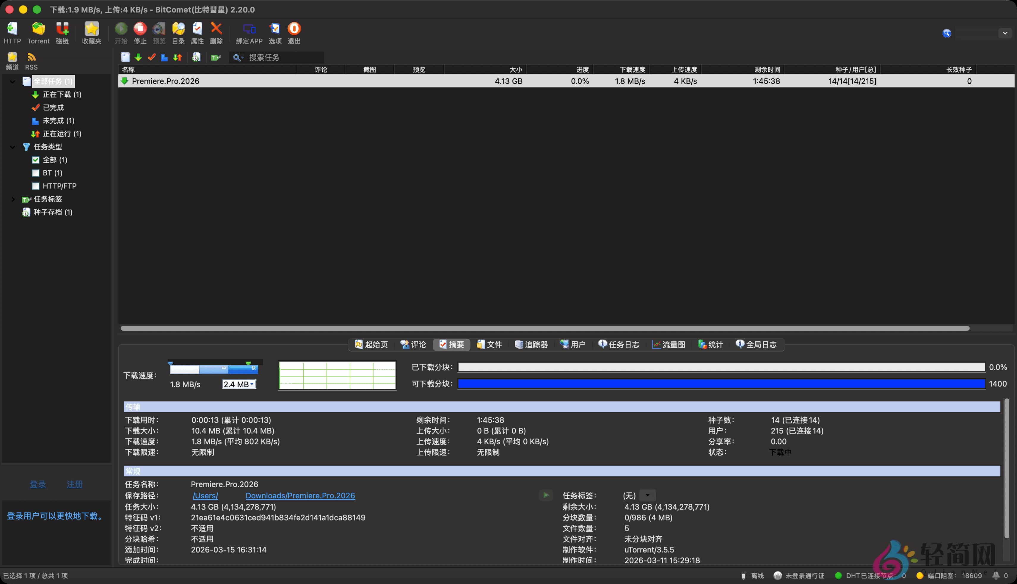The image size is (1017, 584).
Task: Check the BT (1) task type checkbox
Action: 36,173
